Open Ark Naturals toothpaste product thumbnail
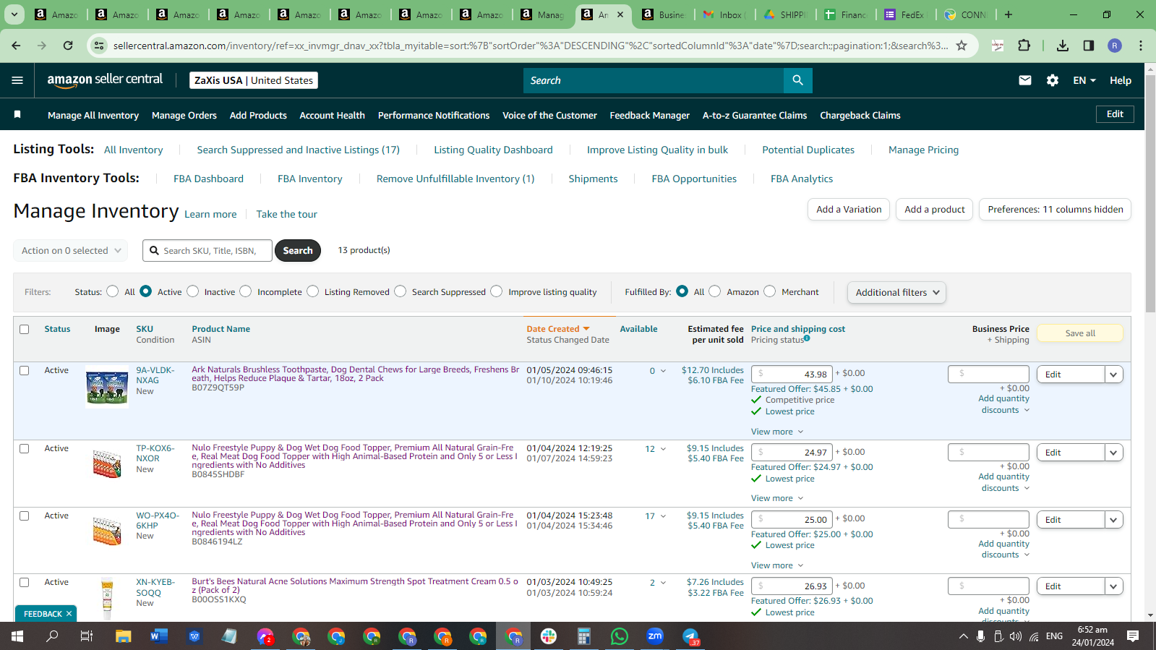1156x650 pixels. 107,388
